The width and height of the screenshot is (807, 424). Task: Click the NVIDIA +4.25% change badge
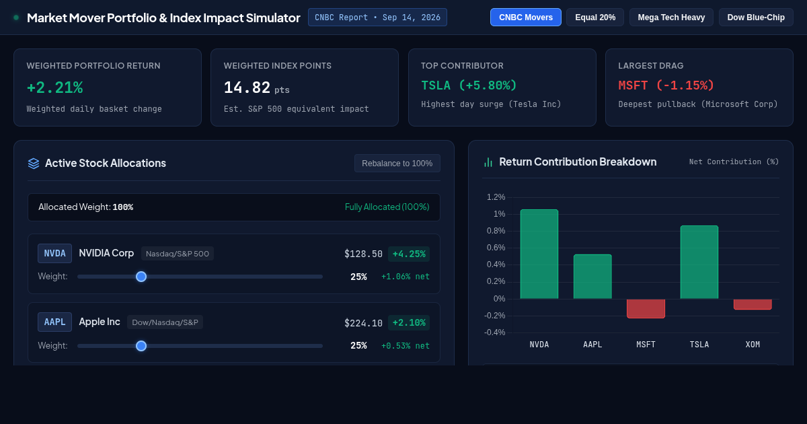pos(409,254)
